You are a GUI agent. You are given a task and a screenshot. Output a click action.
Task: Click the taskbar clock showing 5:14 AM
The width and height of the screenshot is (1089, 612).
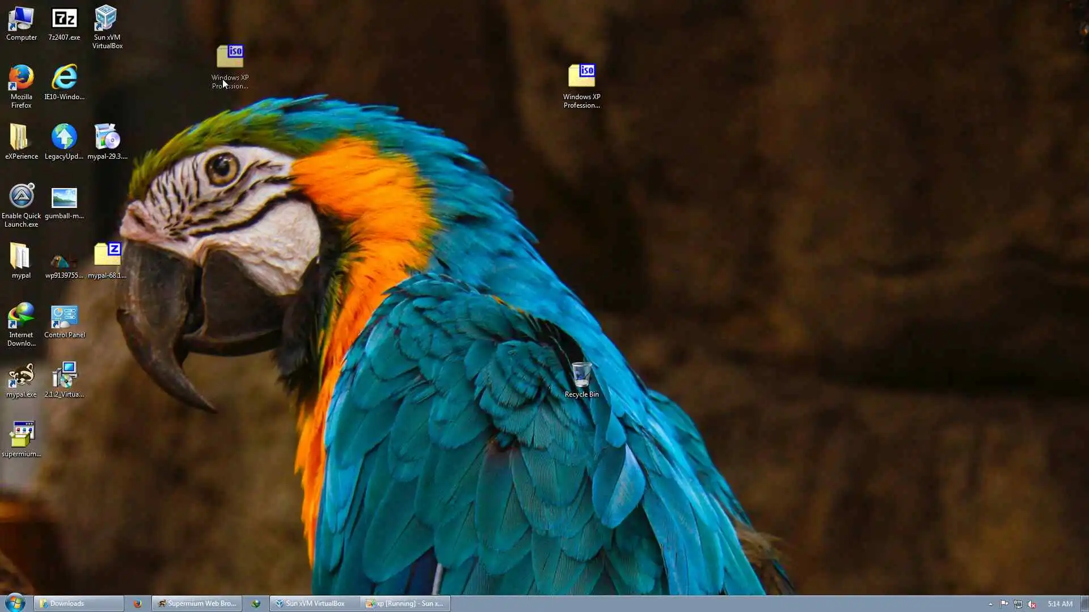click(1060, 604)
